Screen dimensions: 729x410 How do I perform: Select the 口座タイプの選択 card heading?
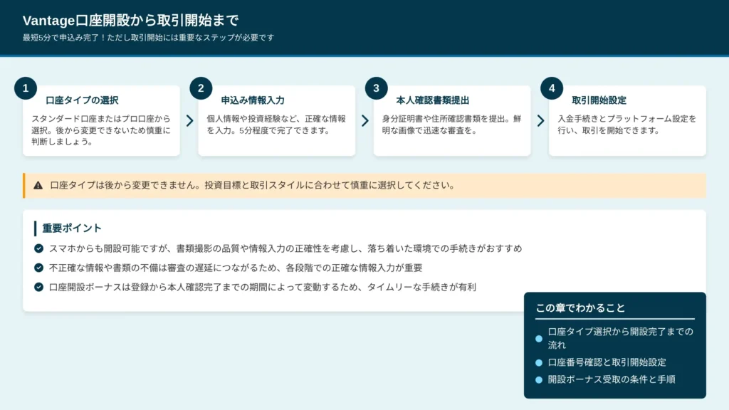(x=82, y=100)
